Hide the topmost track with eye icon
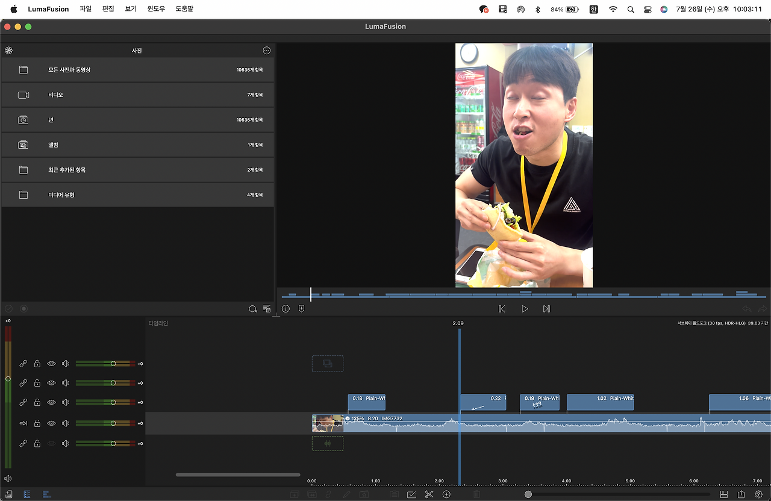 (x=51, y=364)
